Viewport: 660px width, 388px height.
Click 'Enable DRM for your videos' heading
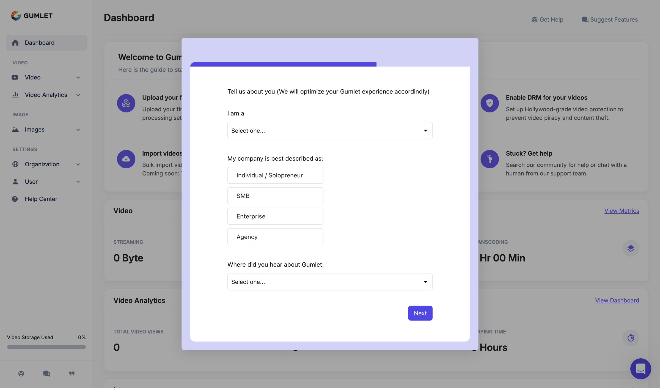point(546,97)
